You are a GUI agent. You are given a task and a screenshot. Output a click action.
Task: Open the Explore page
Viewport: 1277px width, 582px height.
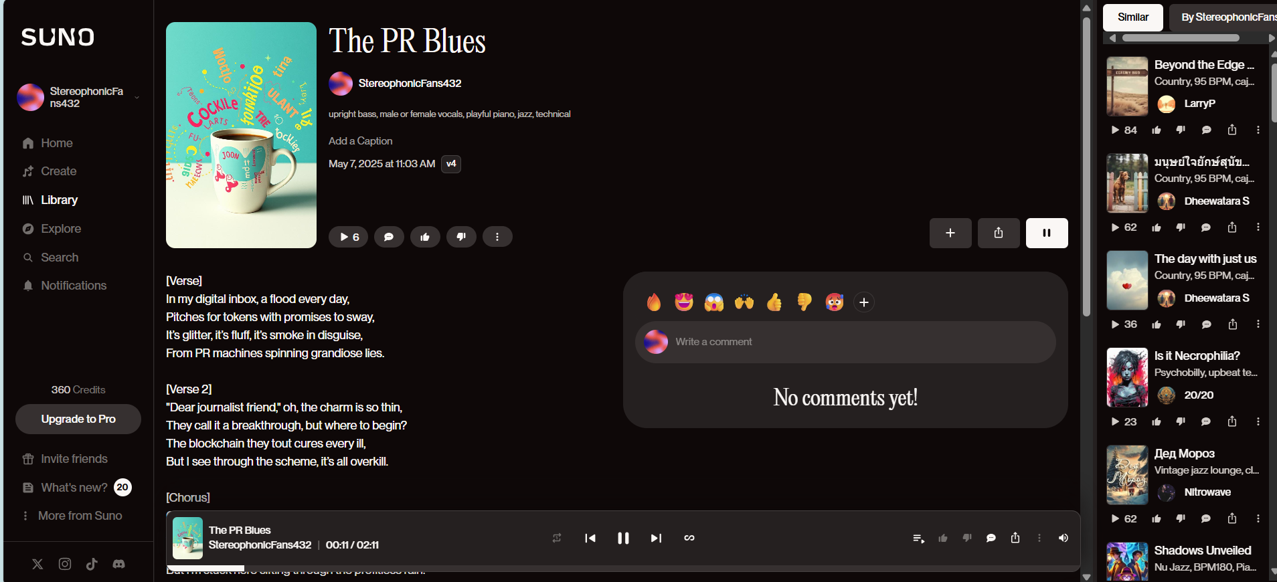pos(52,229)
